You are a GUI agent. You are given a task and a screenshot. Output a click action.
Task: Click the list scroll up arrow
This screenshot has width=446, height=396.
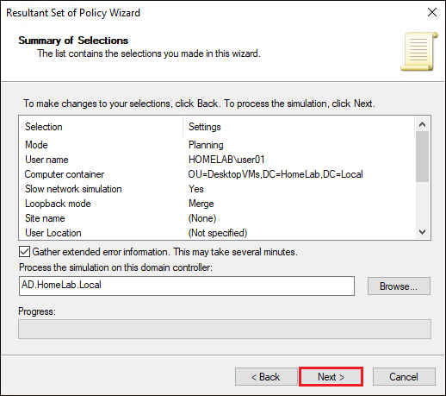coord(422,124)
